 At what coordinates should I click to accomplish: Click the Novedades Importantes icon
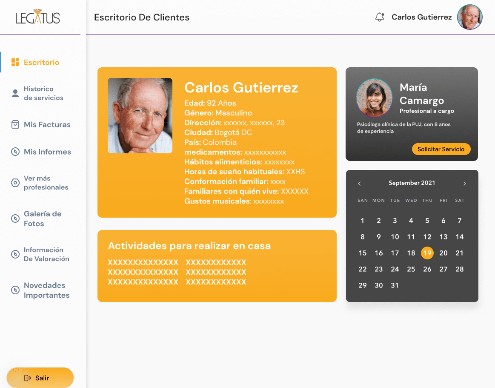[15, 290]
